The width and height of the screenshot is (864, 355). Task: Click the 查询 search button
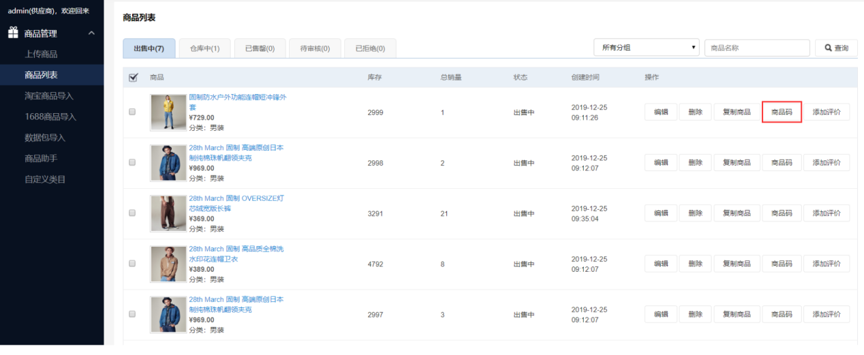(x=836, y=48)
